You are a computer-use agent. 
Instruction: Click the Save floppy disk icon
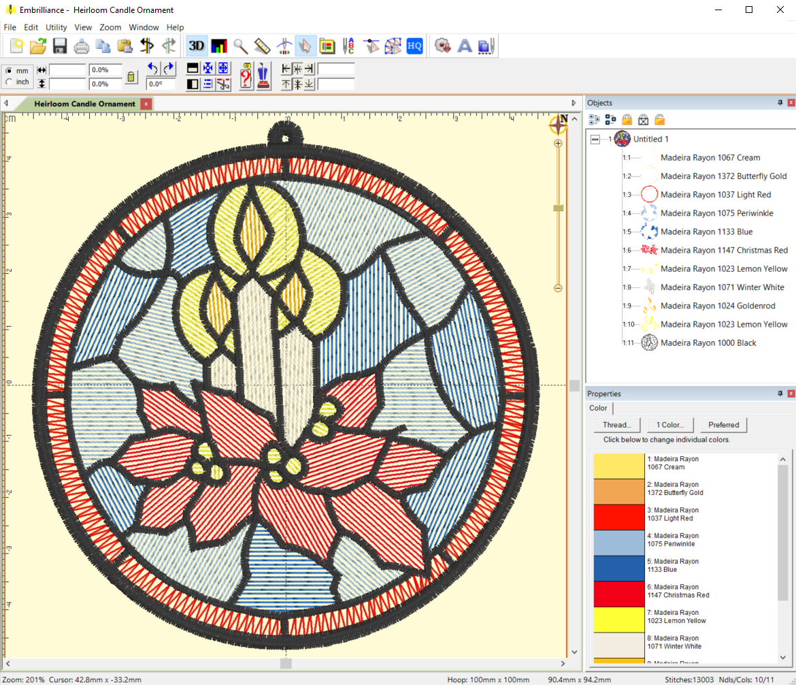pos(60,46)
